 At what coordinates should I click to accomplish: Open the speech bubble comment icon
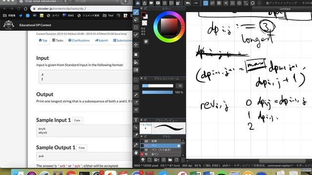[x=151, y=3]
